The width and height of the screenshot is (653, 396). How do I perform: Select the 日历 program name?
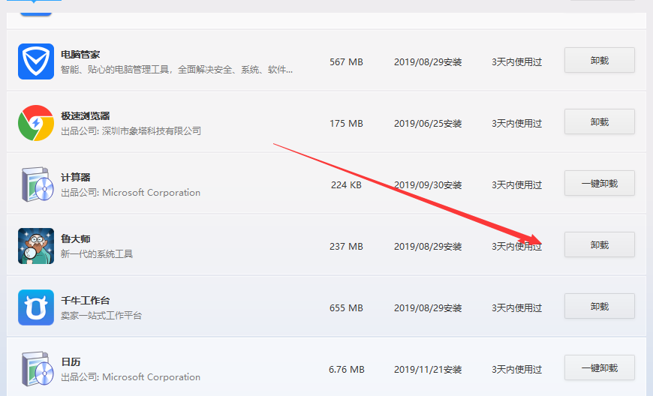click(x=71, y=362)
